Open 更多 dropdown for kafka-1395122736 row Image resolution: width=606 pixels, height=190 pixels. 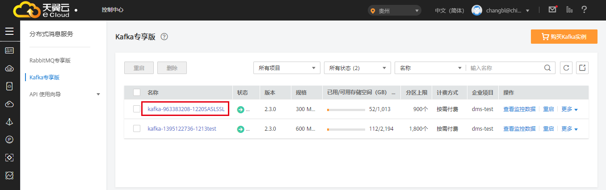coord(569,129)
